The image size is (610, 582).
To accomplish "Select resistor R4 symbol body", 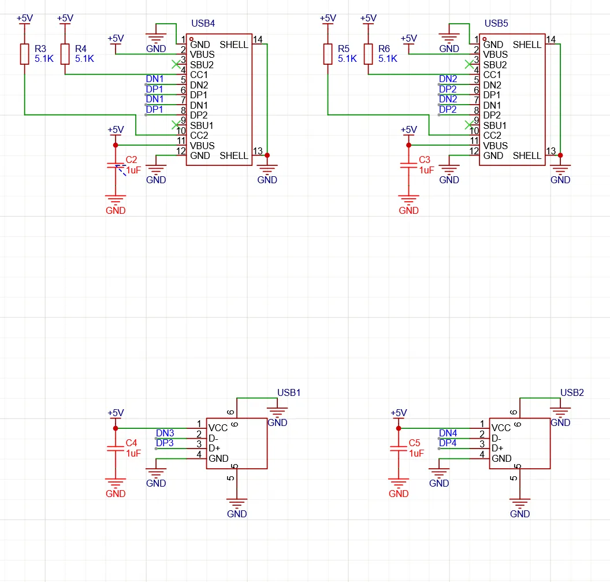I will 65,54.
